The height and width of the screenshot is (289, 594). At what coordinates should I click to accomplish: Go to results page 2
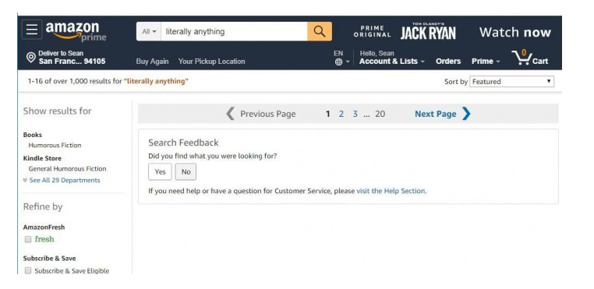tap(341, 114)
